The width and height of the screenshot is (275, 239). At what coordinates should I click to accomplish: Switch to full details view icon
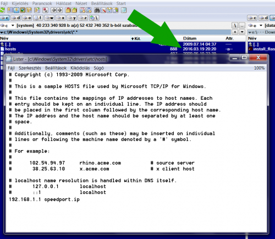16,10
